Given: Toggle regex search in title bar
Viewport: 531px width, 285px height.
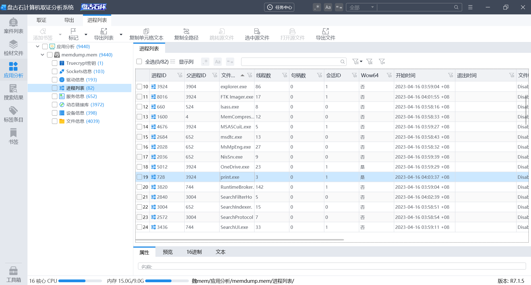Looking at the screenshot, I should [x=317, y=7].
